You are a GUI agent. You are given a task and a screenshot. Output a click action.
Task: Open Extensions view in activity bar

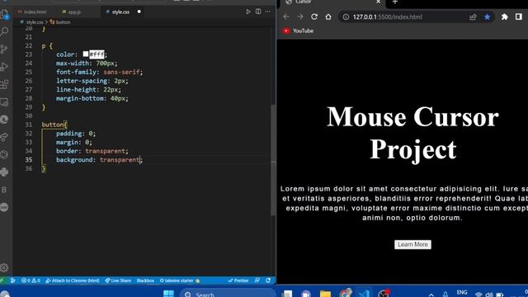tap(4, 84)
